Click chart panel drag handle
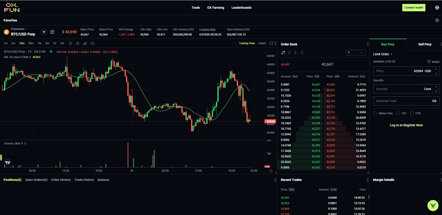This screenshot has width=442, height=215. click(x=275, y=44)
